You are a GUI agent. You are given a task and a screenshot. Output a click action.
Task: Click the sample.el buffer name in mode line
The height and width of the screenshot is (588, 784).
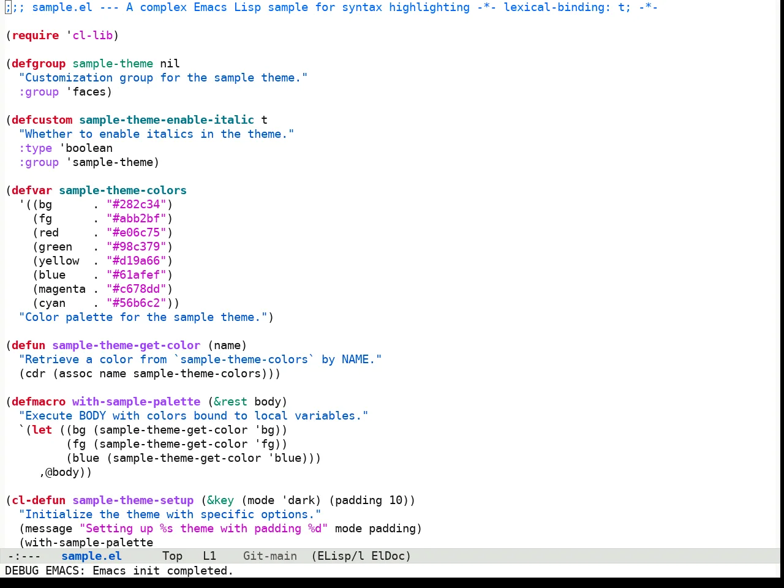click(x=92, y=556)
